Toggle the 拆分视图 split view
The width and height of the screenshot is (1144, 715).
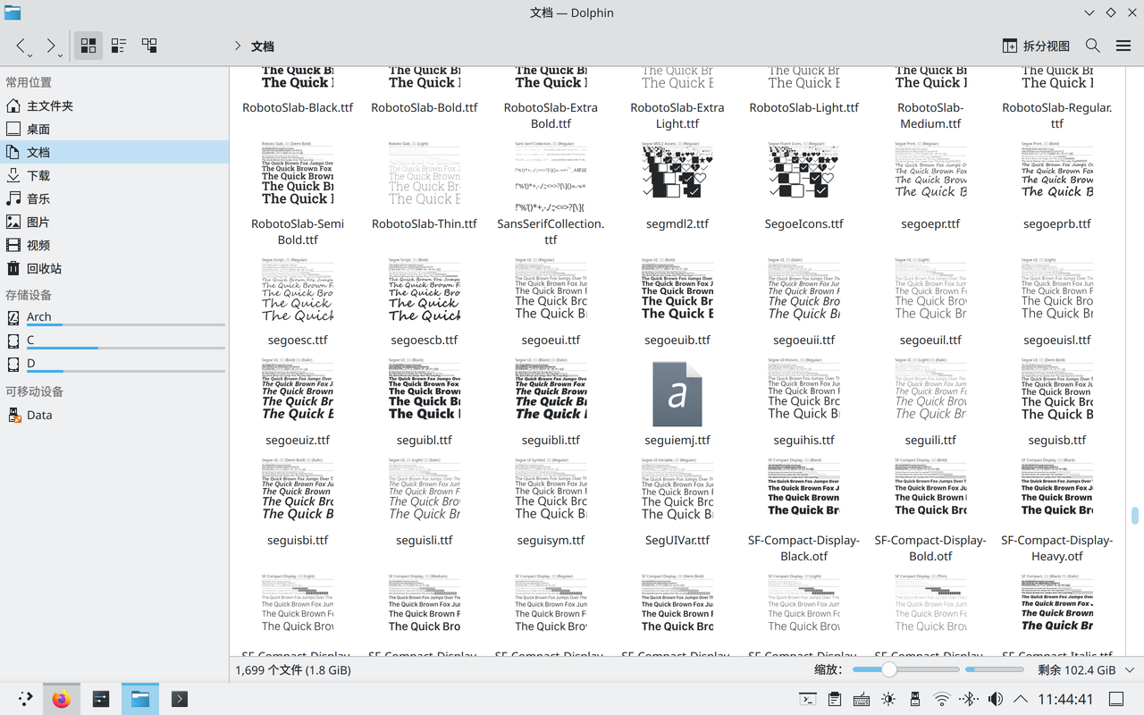(1036, 46)
